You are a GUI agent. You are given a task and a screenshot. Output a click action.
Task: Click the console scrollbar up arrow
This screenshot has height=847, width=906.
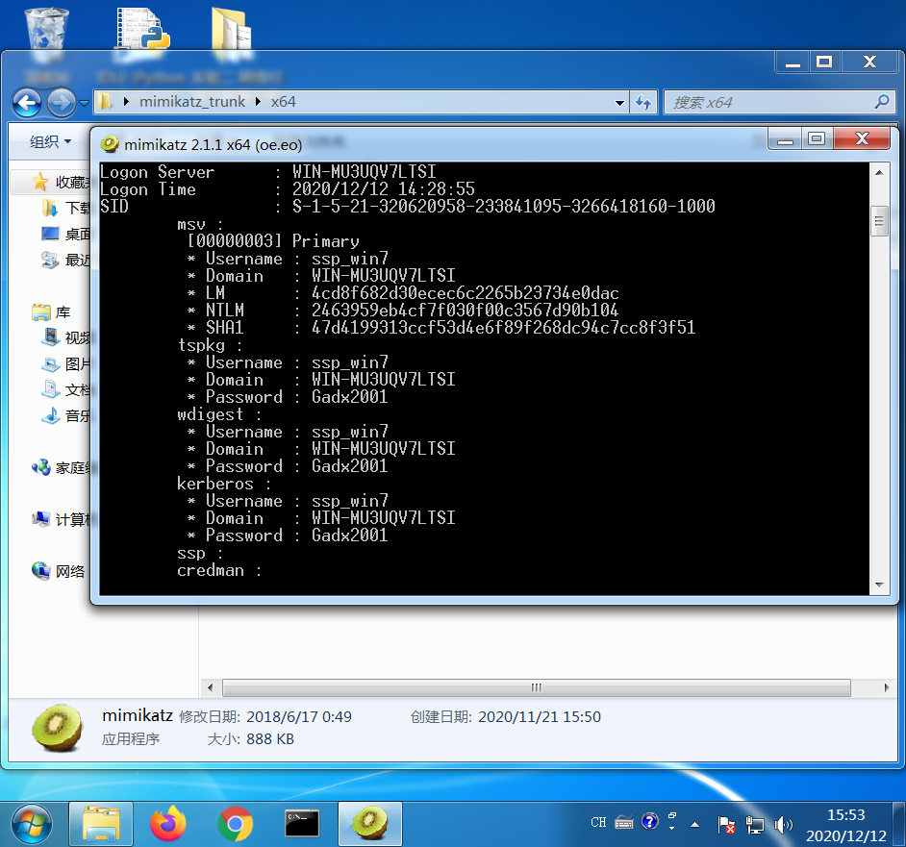[x=879, y=173]
